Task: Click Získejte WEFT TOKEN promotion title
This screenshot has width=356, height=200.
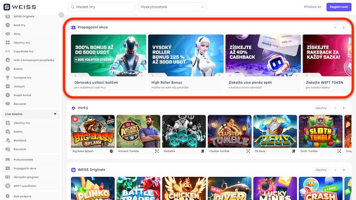Action: [x=324, y=83]
